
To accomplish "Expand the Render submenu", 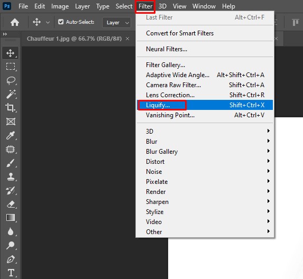I will (205, 191).
